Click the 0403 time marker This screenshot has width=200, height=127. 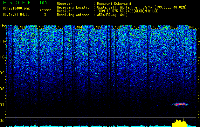pos(59,27)
